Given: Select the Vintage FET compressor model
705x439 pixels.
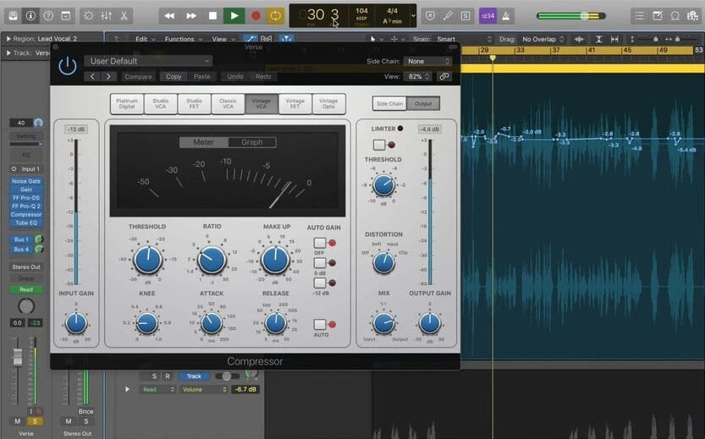Looking at the screenshot, I should tap(295, 104).
